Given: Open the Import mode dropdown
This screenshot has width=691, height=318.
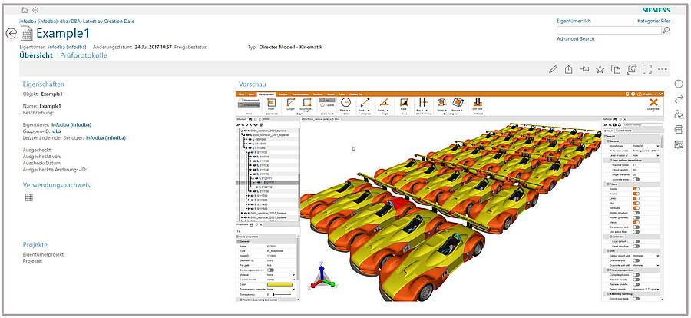Looking at the screenshot, I should pyautogui.click(x=646, y=146).
